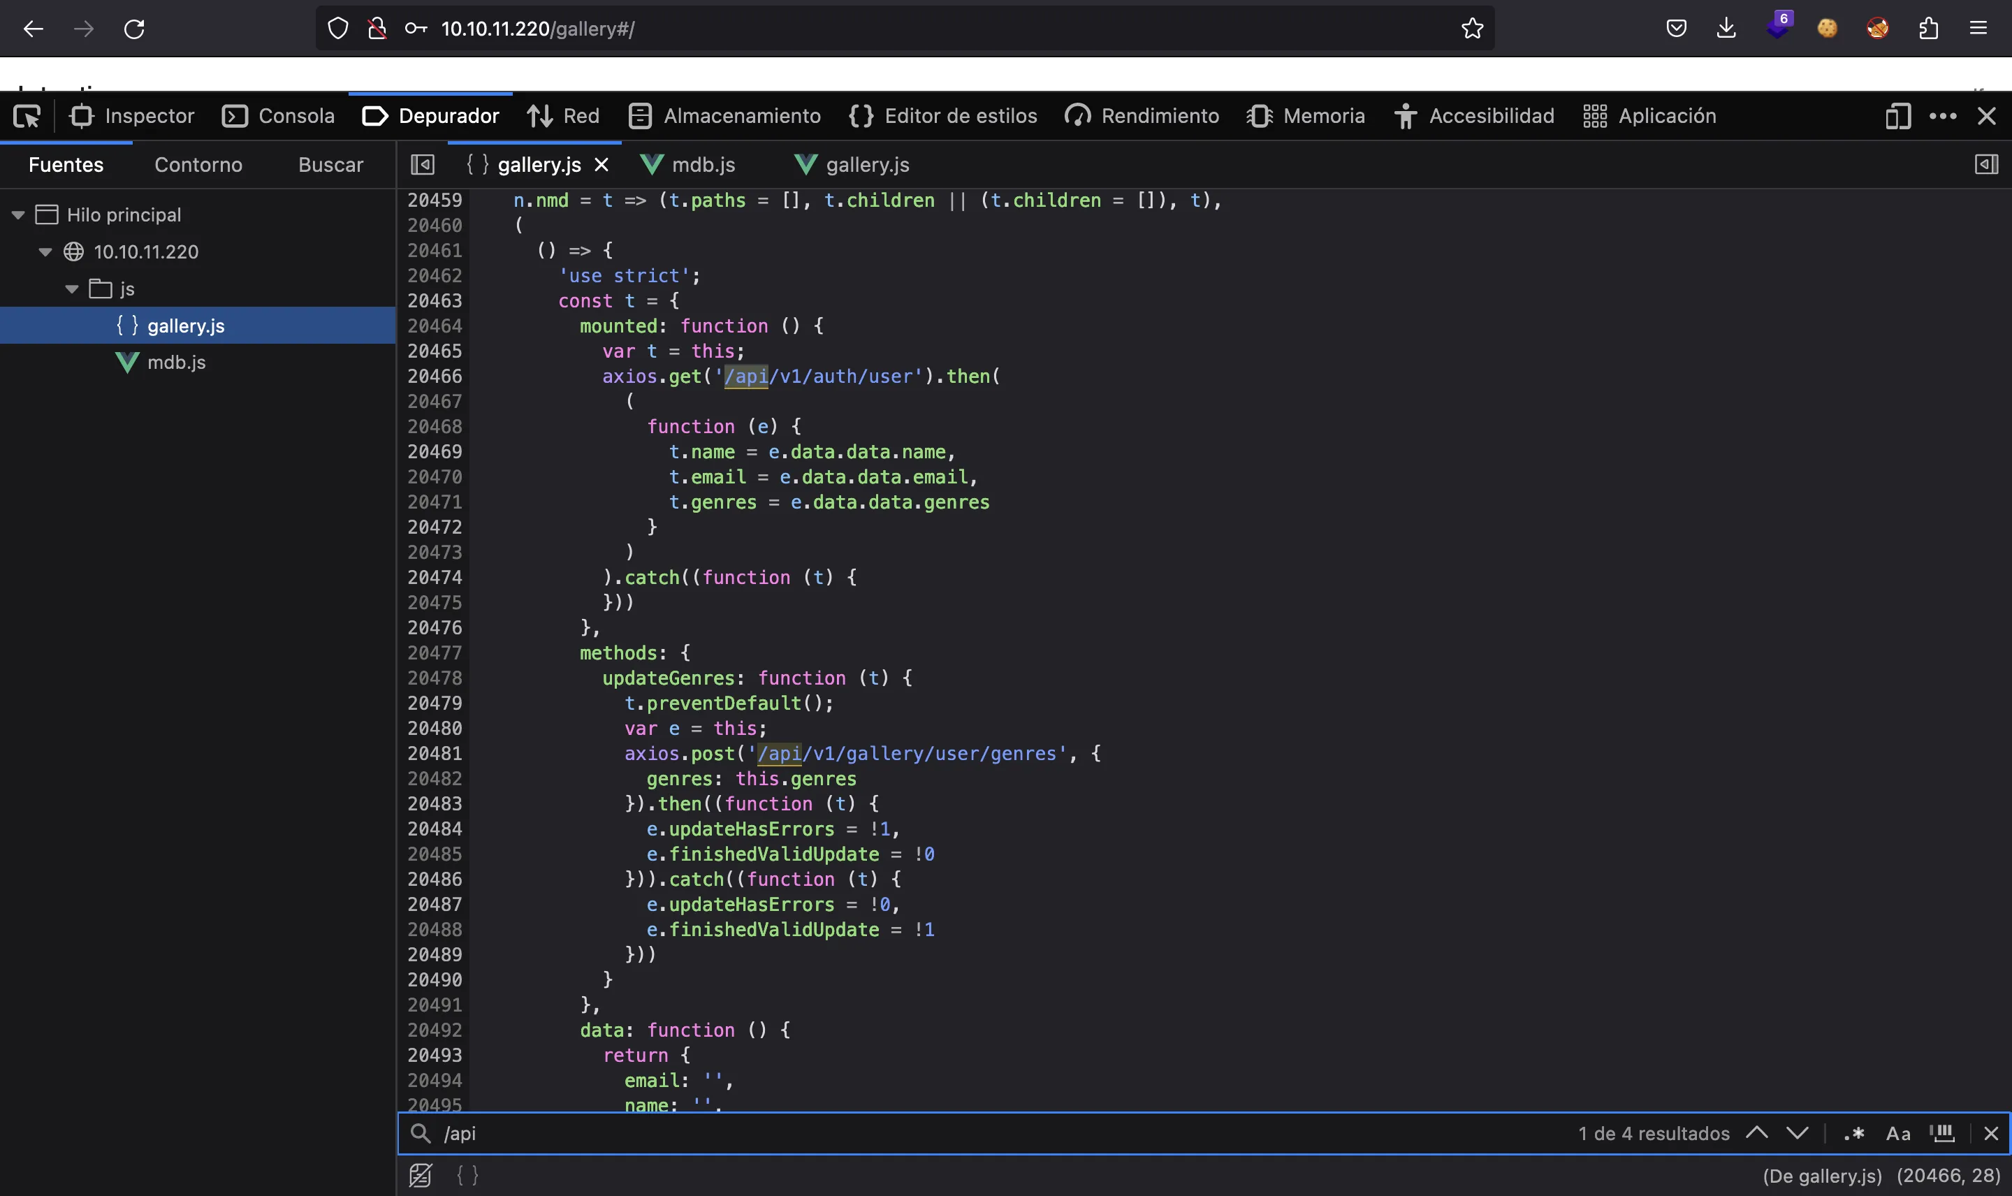Open the Pocket save icon
Image resolution: width=2012 pixels, height=1196 pixels.
[x=1676, y=29]
